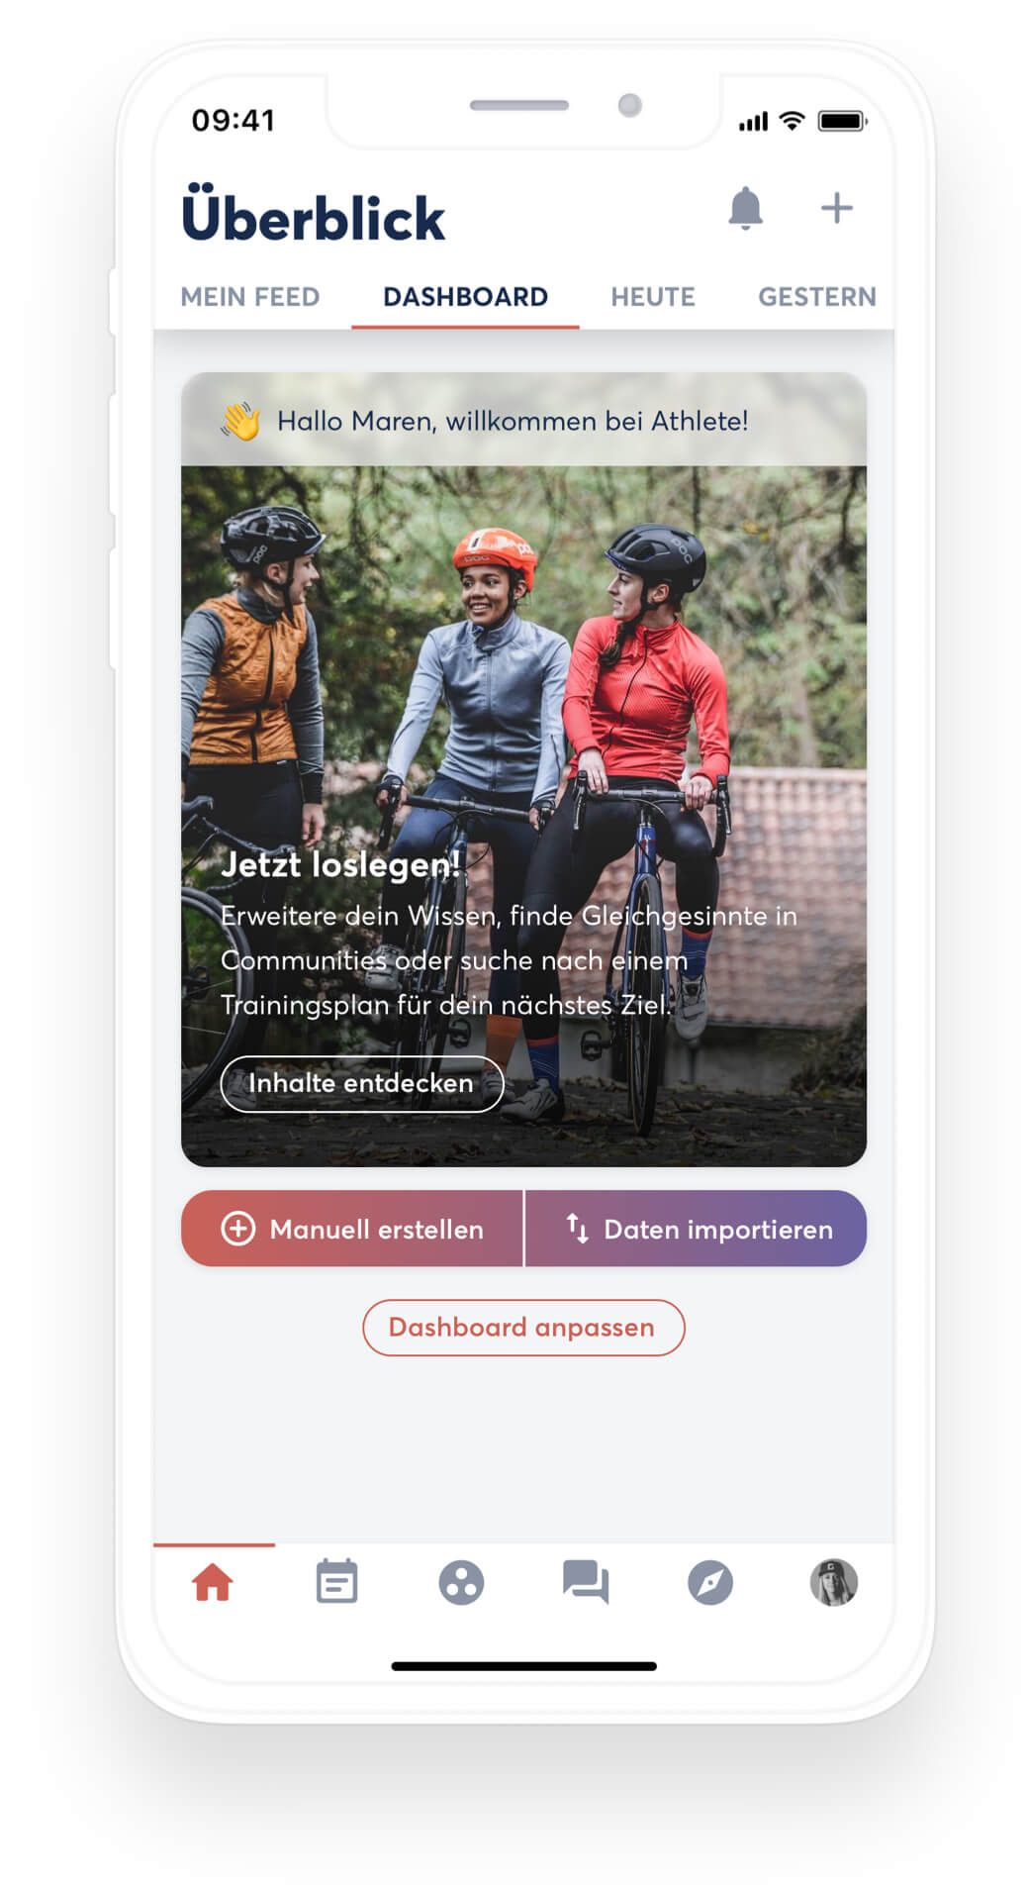Click the circled plus icon in Manuell erstellen
The image size is (1028, 1885).
click(x=237, y=1229)
